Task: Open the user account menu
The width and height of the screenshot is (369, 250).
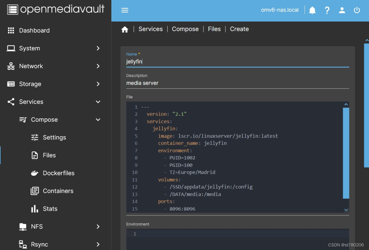Action: (342, 10)
